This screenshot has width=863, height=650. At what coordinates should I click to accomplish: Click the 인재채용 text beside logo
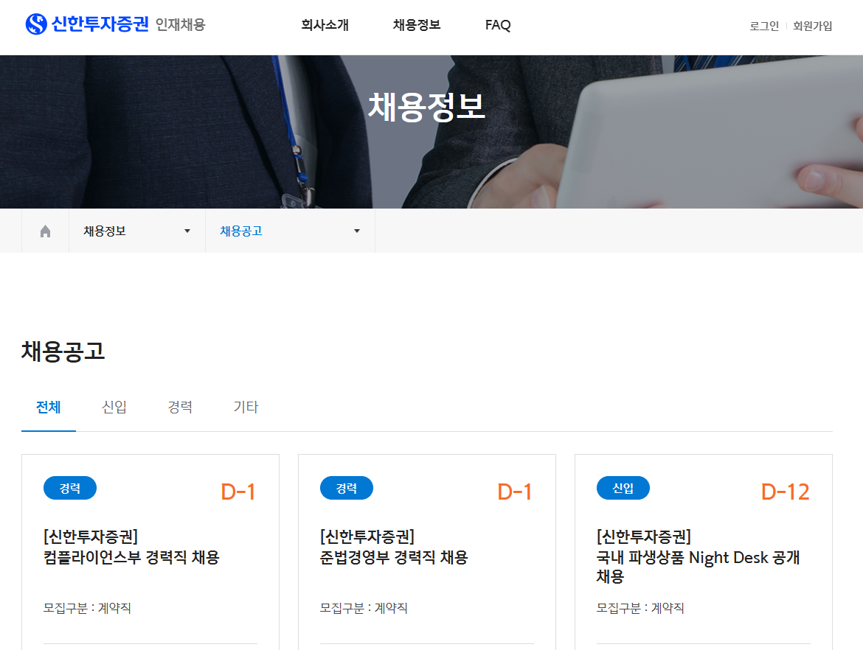coord(180,25)
